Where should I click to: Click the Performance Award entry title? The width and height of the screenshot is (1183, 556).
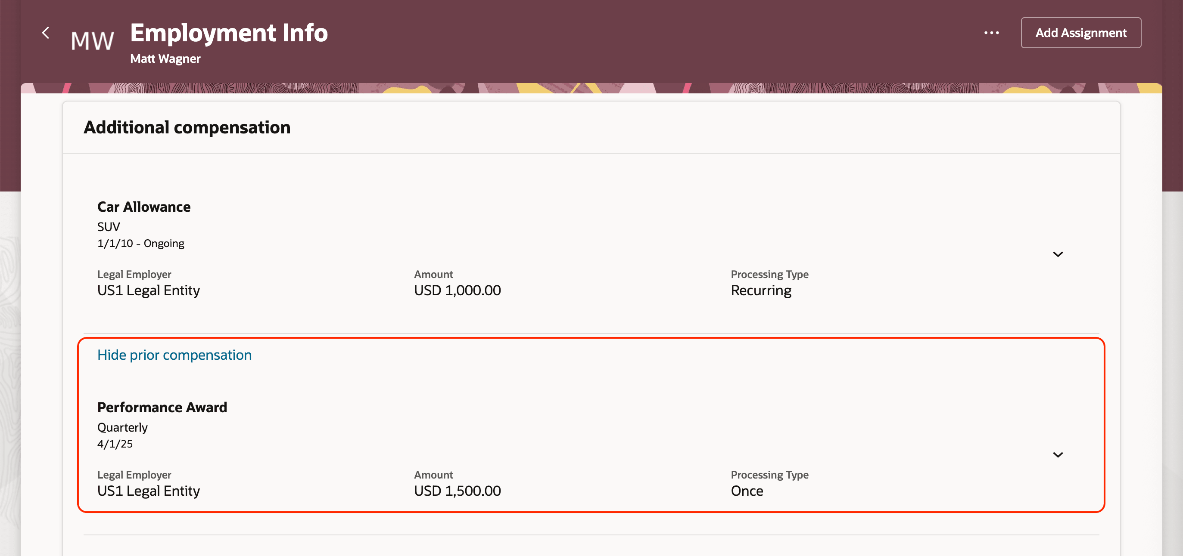[162, 408]
